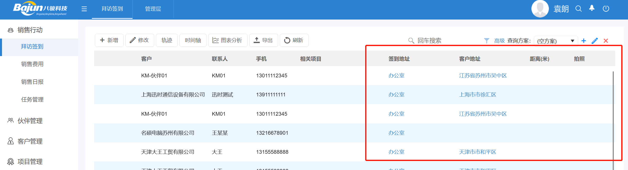Expand the 客户管理 sidebar section
Viewport: 628px width, 170px height.
(30, 141)
